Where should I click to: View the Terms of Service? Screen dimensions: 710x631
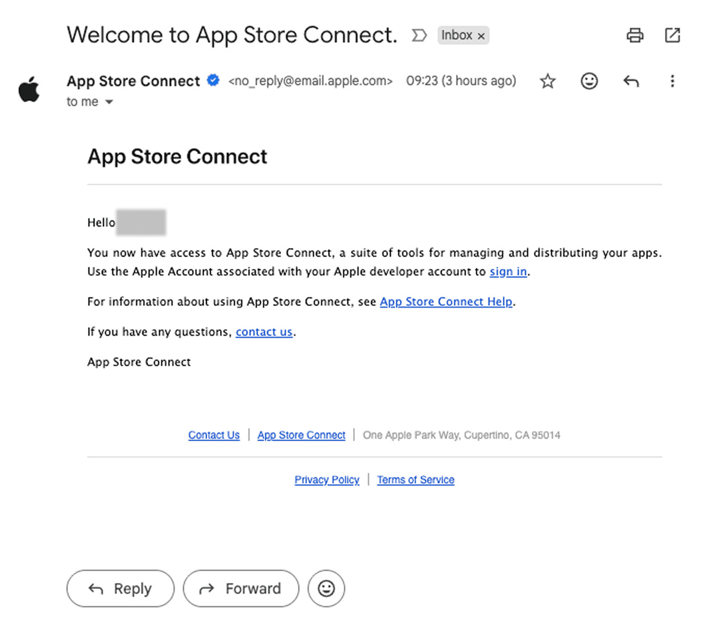click(x=415, y=479)
